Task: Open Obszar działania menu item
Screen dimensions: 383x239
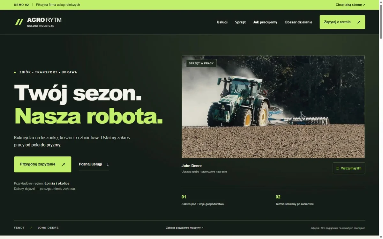Action: click(298, 22)
